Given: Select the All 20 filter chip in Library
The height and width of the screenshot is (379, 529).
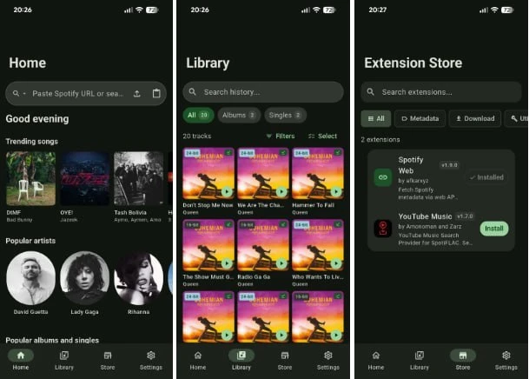Looking at the screenshot, I should click(x=198, y=115).
